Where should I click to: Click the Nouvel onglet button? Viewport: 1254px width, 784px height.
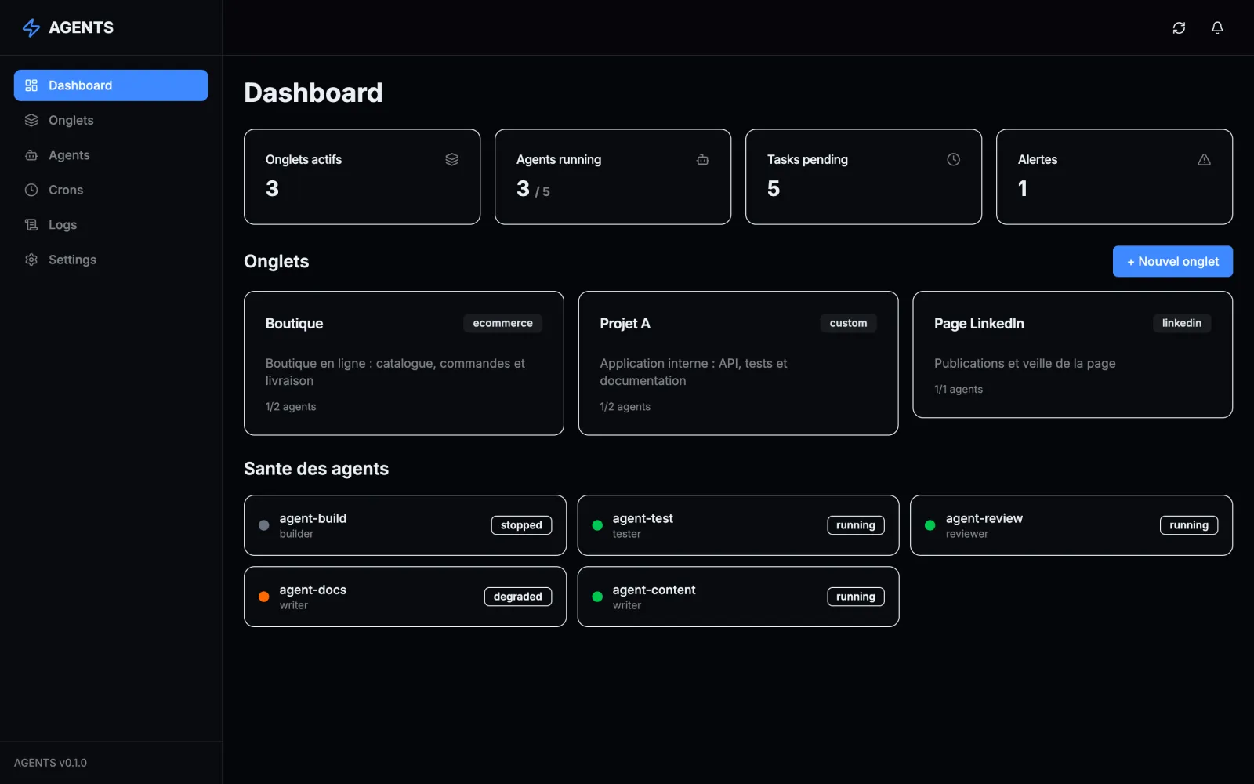(1172, 261)
